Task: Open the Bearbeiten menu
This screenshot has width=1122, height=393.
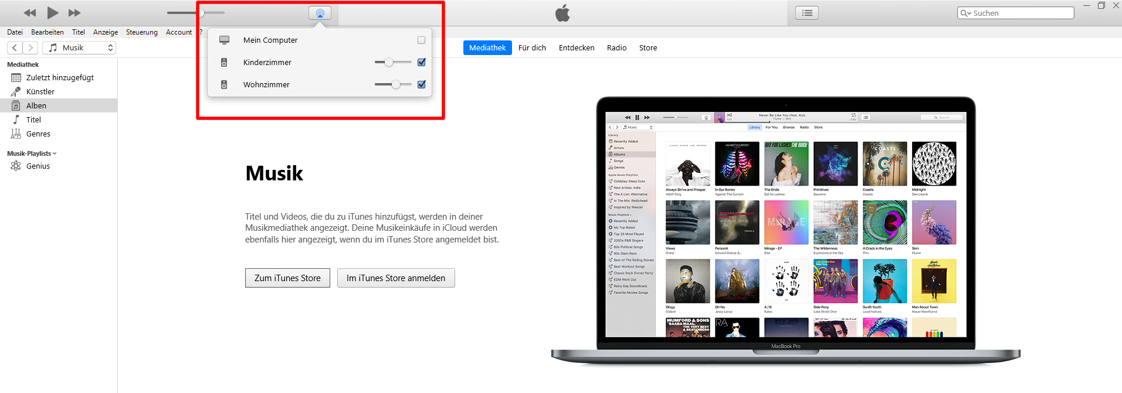Action: (48, 32)
